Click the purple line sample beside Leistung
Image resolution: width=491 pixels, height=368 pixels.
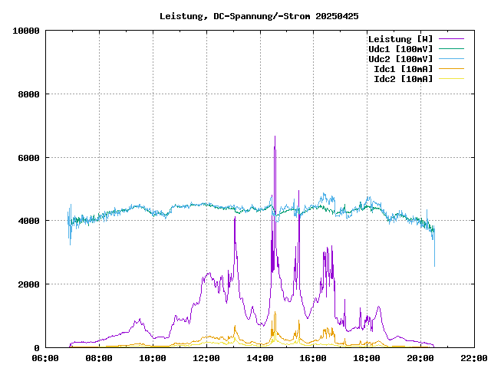click(x=451, y=39)
